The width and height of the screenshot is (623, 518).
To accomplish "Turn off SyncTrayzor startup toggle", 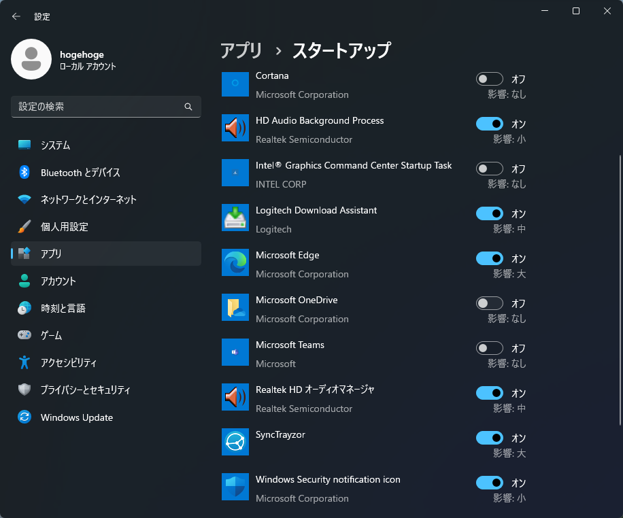I will [x=490, y=438].
